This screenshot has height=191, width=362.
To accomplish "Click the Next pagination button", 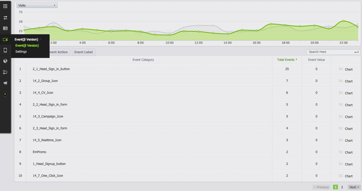I will coord(354,187).
